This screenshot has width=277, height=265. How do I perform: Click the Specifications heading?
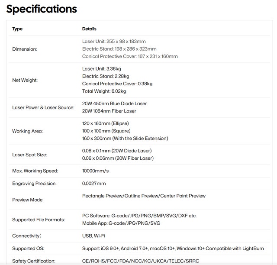tap(42, 9)
